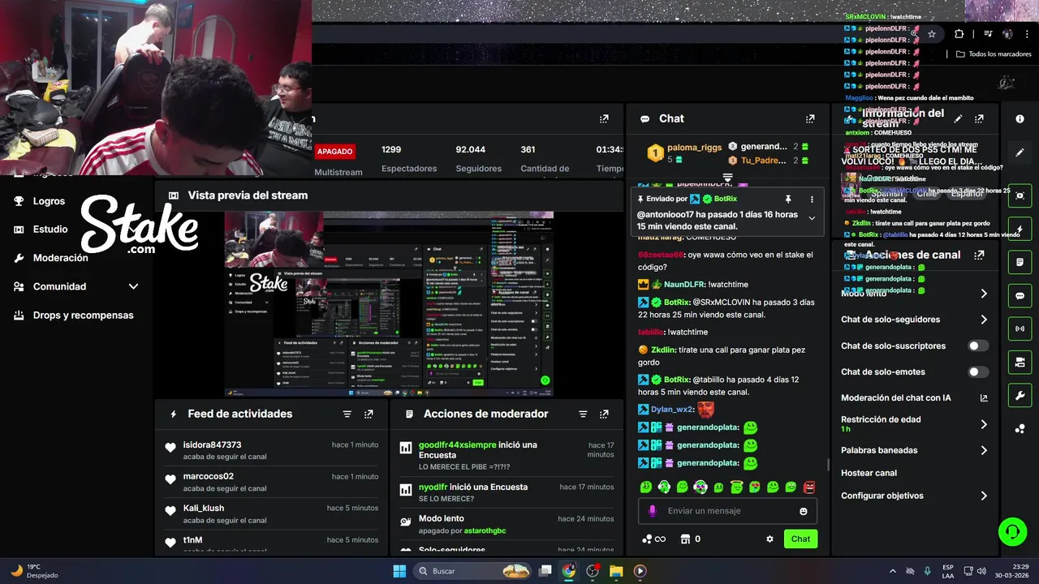The width and height of the screenshot is (1039, 584).
Task: Toggle the broadcast signal icon in right sidebar
Action: tap(1020, 328)
